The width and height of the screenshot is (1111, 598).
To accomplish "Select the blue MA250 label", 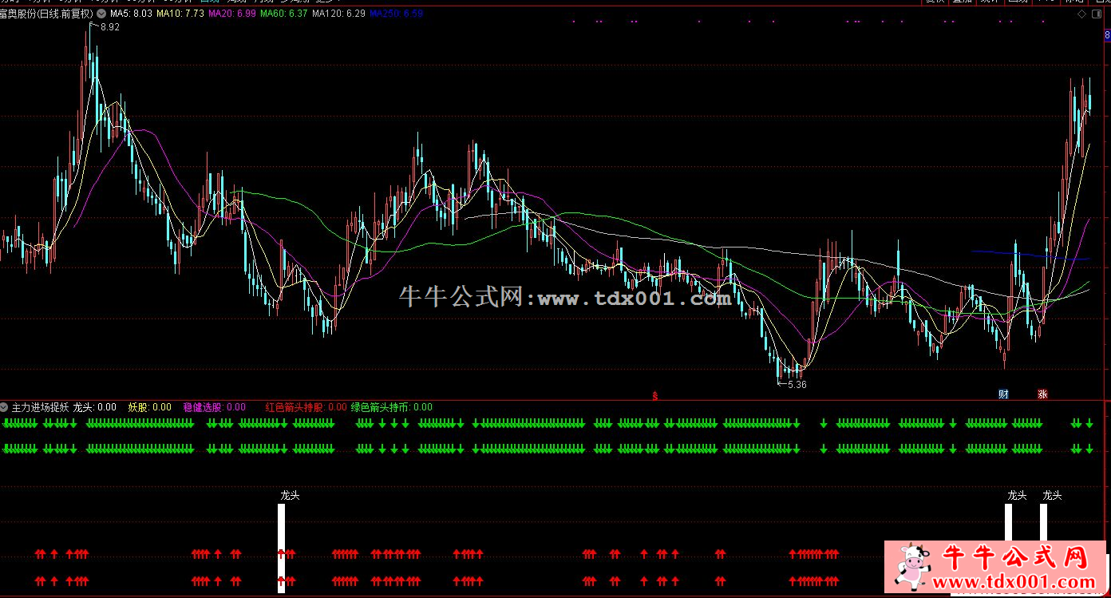I will [396, 14].
